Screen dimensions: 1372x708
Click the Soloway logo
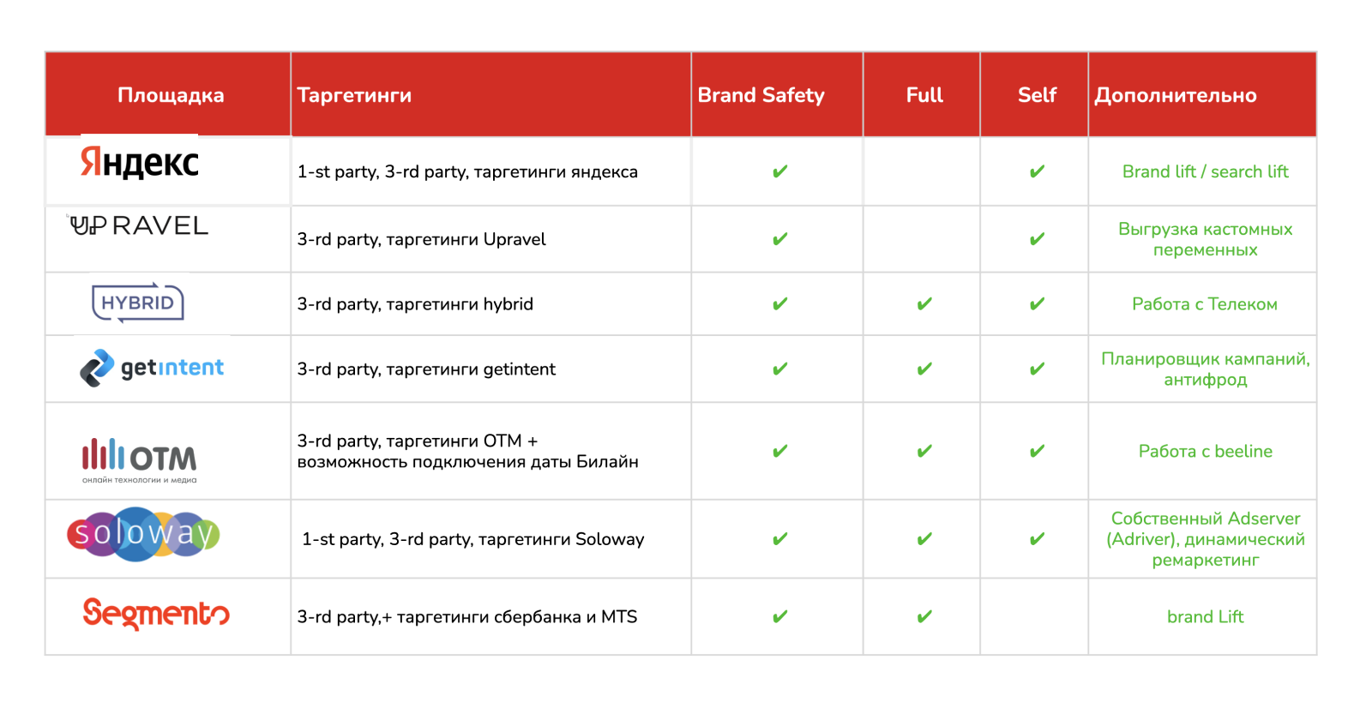[143, 534]
